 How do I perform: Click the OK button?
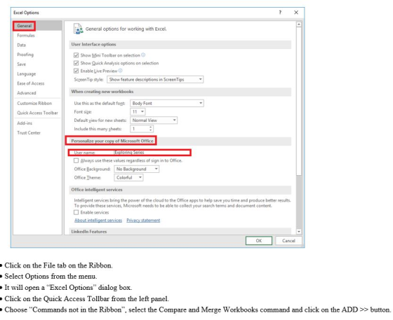pyautogui.click(x=259, y=240)
